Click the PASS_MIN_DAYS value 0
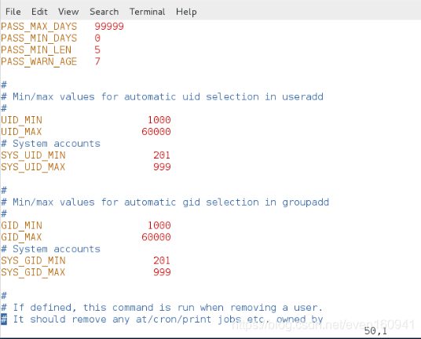The height and width of the screenshot is (339, 421). click(x=97, y=38)
